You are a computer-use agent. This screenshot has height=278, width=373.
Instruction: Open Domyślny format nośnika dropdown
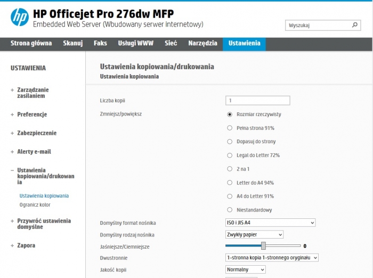pos(270,223)
